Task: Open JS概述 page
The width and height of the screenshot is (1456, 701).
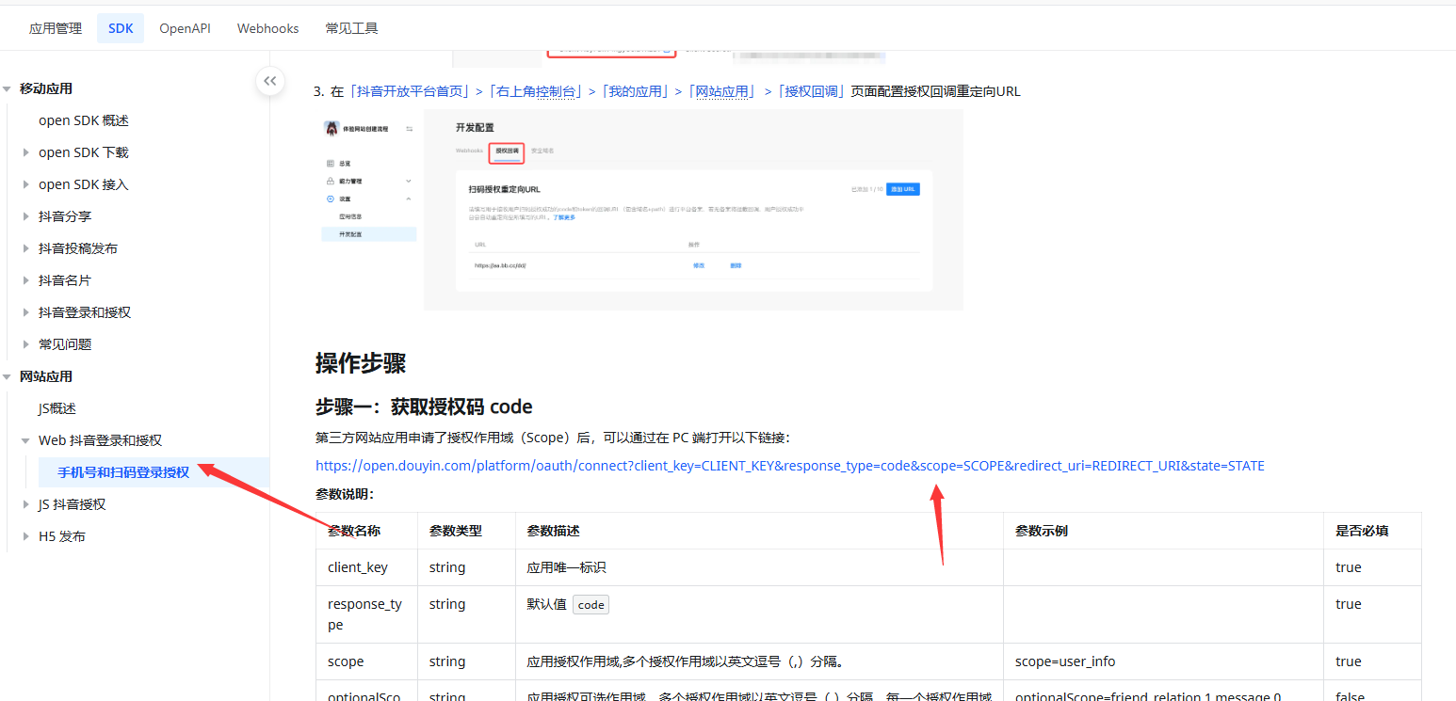Action: click(57, 408)
